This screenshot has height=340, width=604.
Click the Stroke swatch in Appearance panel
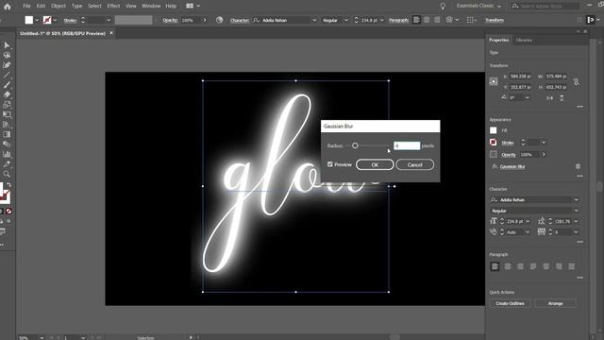click(x=493, y=143)
